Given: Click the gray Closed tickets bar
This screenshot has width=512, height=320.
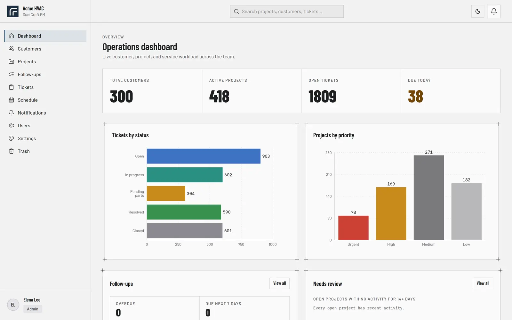Looking at the screenshot, I should tap(185, 231).
